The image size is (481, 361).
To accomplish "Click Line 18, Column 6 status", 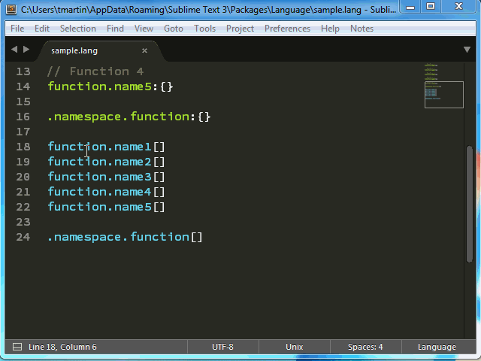I will [x=62, y=347].
